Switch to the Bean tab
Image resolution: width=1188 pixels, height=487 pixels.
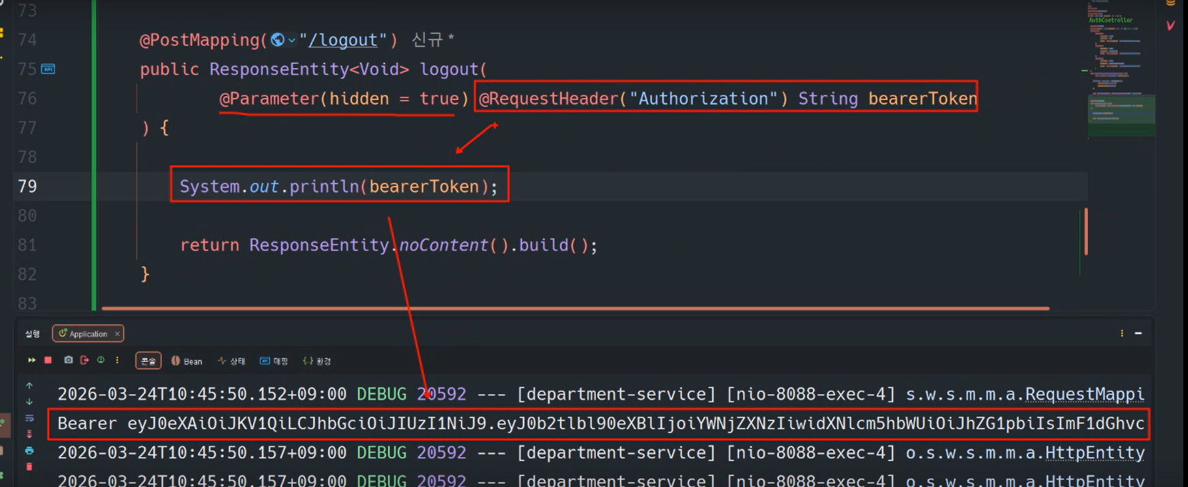coord(186,361)
